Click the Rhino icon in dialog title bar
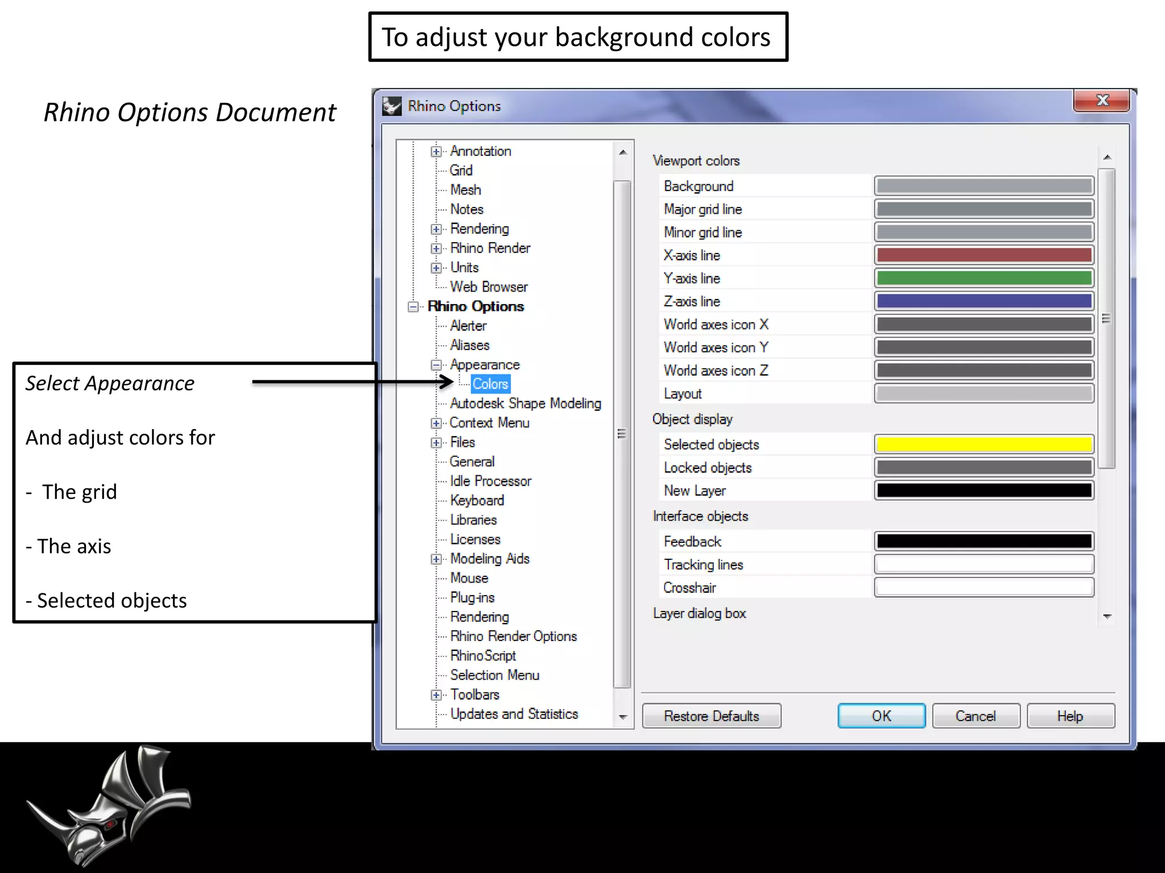 (x=392, y=106)
